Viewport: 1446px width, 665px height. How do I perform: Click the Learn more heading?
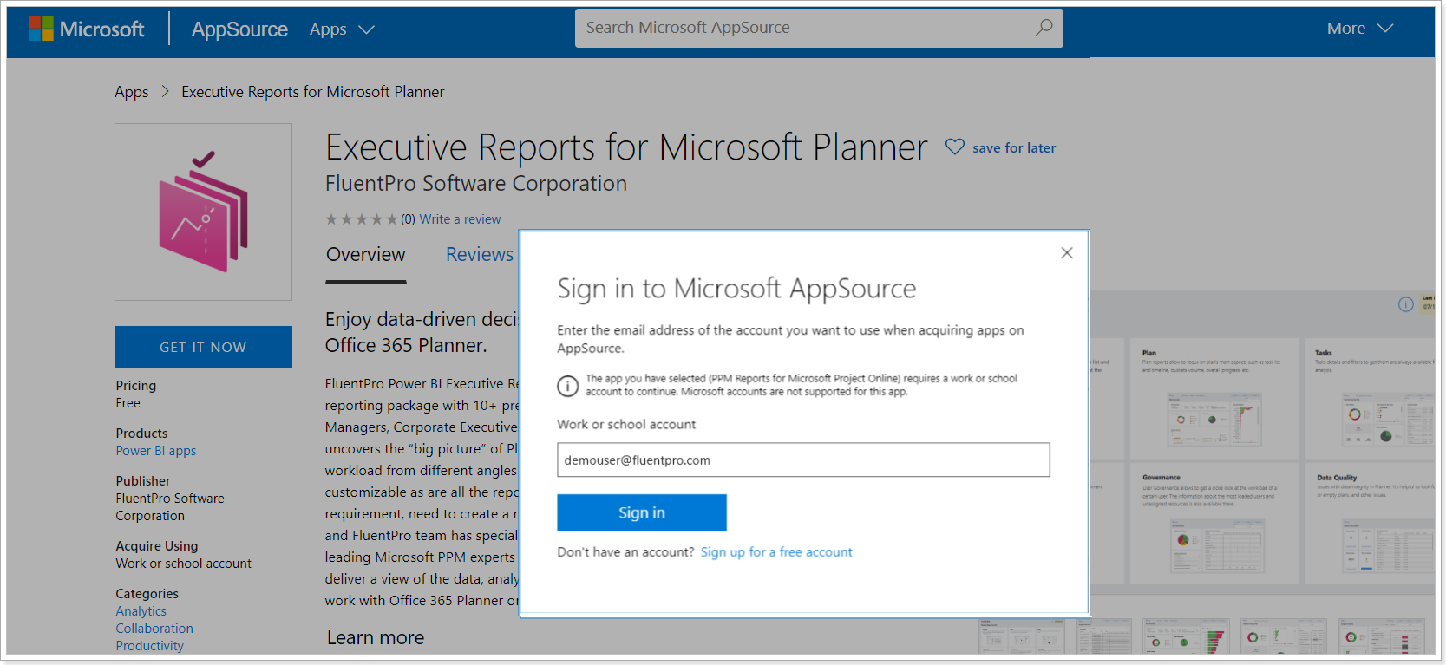click(376, 638)
